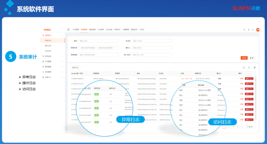Open the 10条/页 page size dropdown
This screenshot has height=144, width=267.
point(250,127)
